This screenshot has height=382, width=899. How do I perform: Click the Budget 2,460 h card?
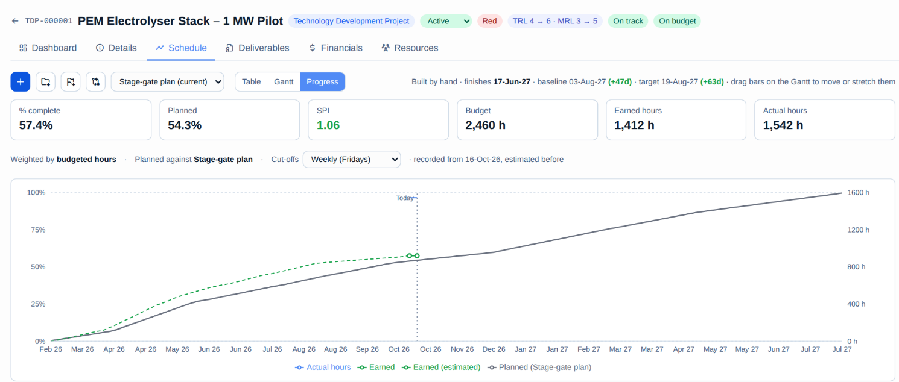pyautogui.click(x=527, y=120)
